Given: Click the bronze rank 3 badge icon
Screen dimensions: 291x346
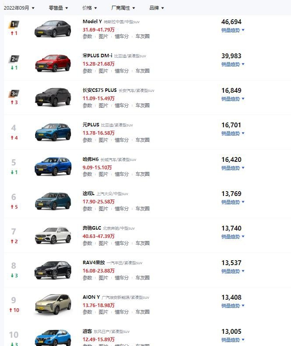Looking at the screenshot, I should pos(14,93).
